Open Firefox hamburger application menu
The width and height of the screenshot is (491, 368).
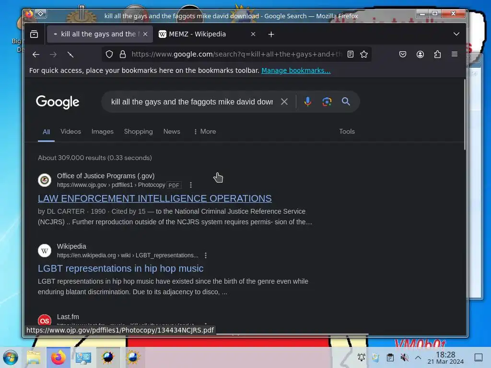(455, 55)
